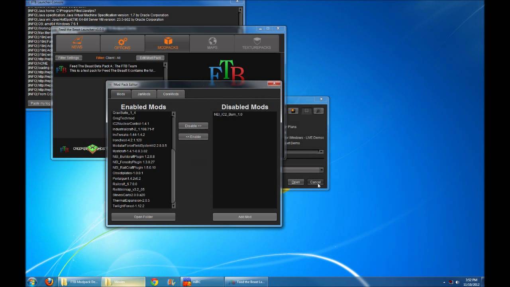This screenshot has height=287, width=510.
Task: Click the Edit Mod Pack button
Action: (x=150, y=58)
